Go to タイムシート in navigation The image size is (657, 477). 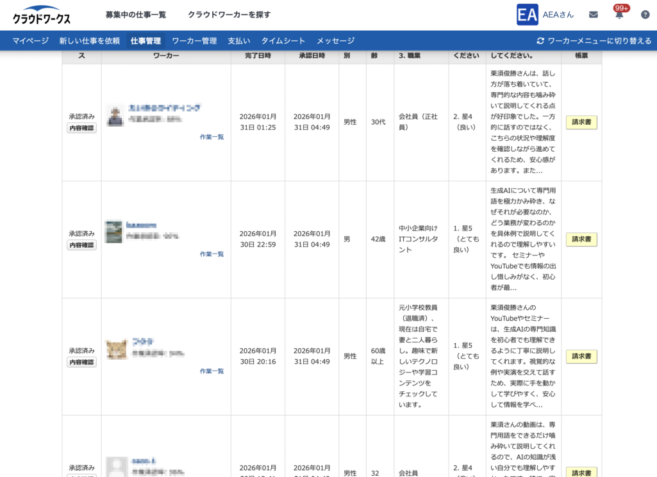(283, 41)
